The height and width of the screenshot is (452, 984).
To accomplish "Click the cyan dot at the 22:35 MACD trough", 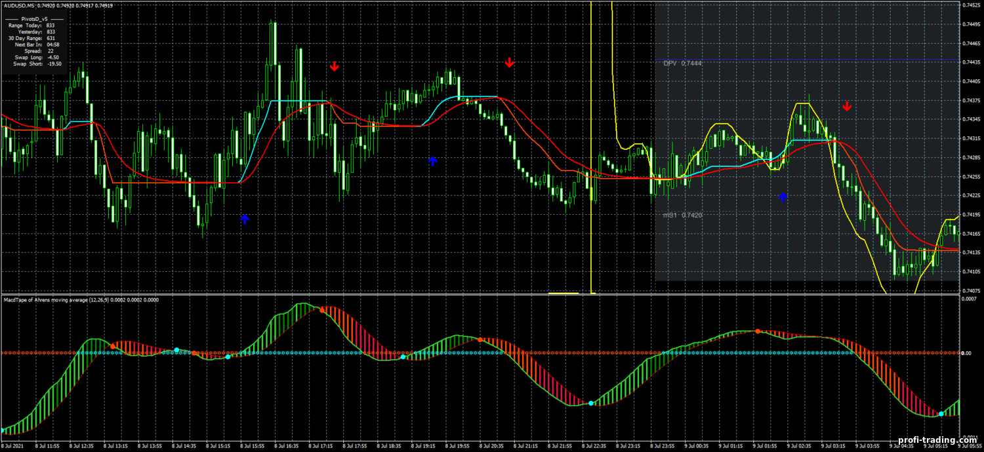I will 591,404.
